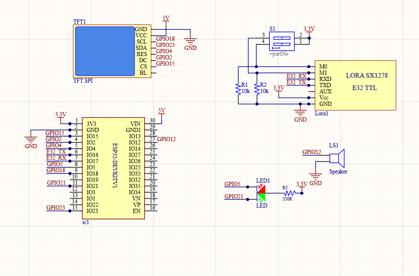Click the GPIO21 net label at the LED
The image size is (419, 276).
coord(234,196)
